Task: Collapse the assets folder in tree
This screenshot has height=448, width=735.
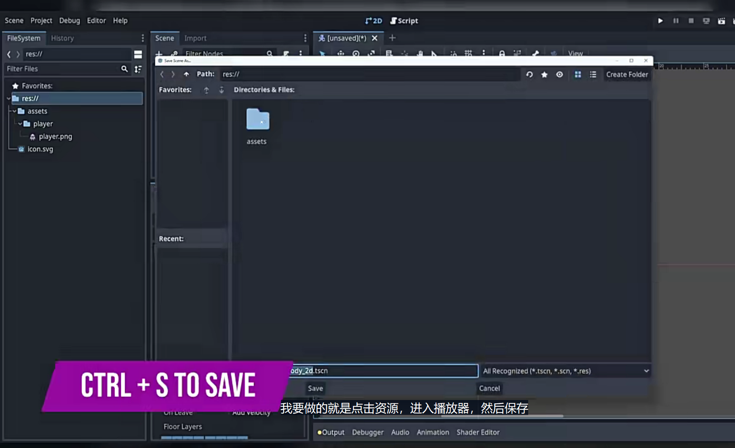Action: tap(14, 111)
